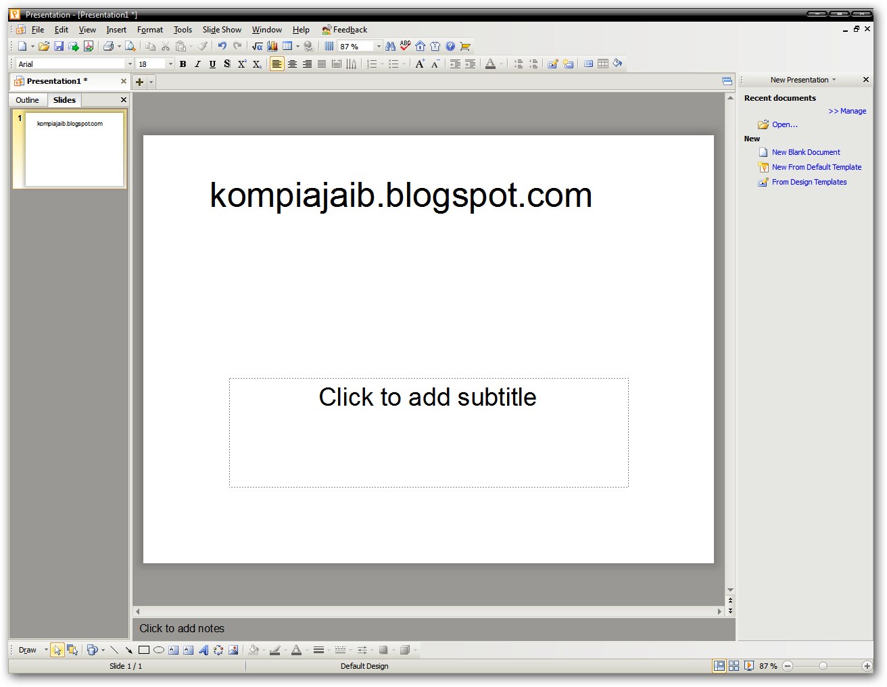Click the 'Click to add subtitle' placeholder
The image size is (887, 687).
(x=429, y=432)
